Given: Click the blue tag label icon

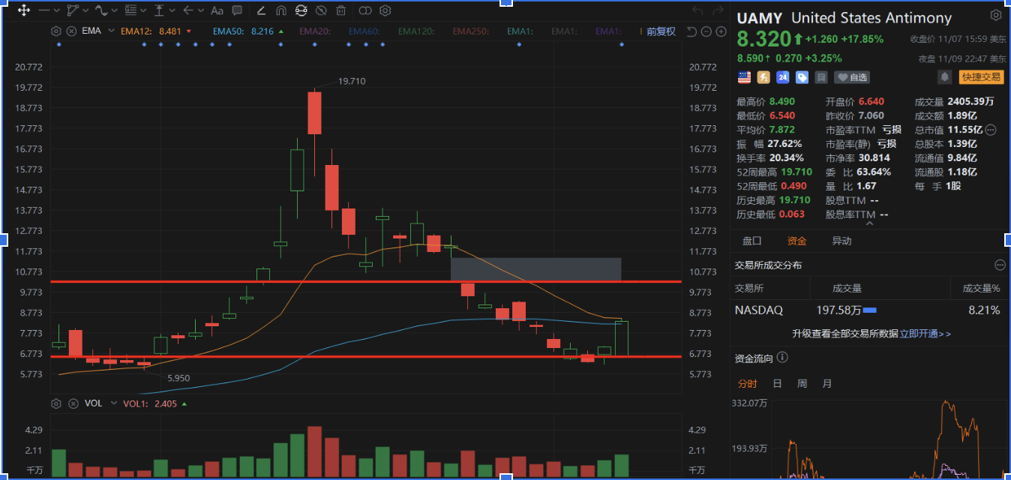Looking at the screenshot, I should point(802,76).
